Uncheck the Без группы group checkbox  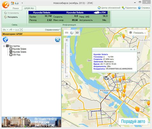(x=7, y=46)
